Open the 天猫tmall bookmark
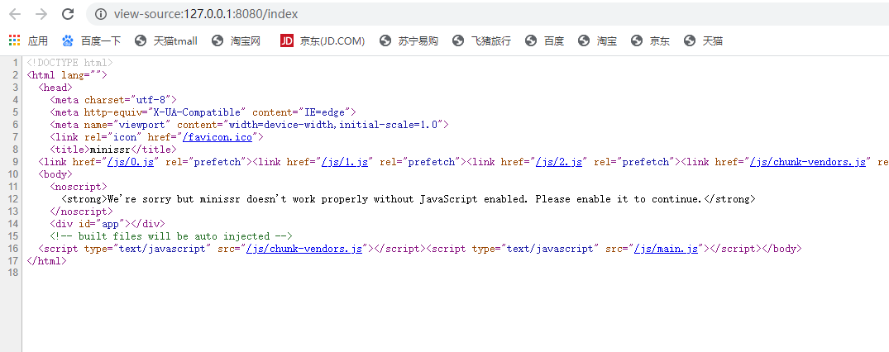The image size is (889, 352). (x=166, y=40)
